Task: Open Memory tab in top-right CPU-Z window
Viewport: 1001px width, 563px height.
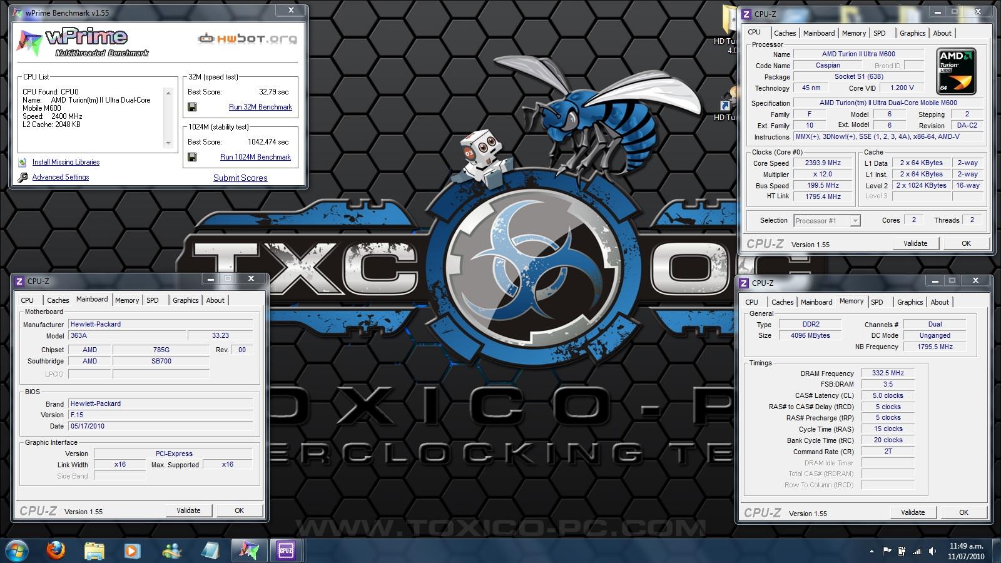Action: (854, 33)
